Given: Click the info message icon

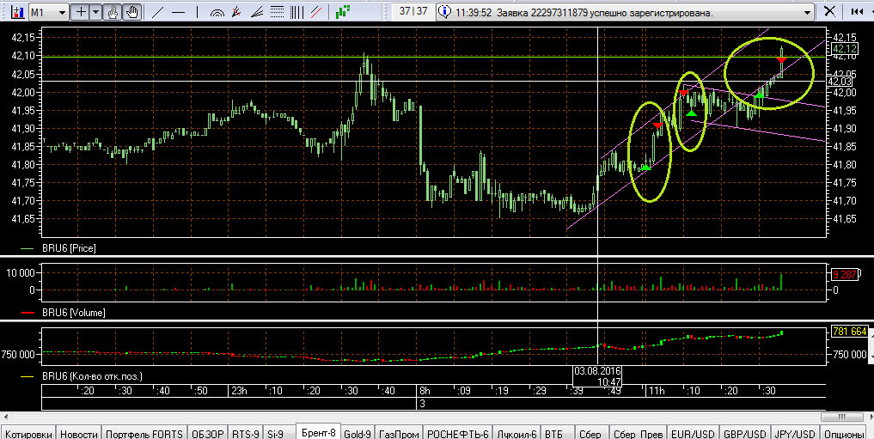Looking at the screenshot, I should click(x=444, y=12).
